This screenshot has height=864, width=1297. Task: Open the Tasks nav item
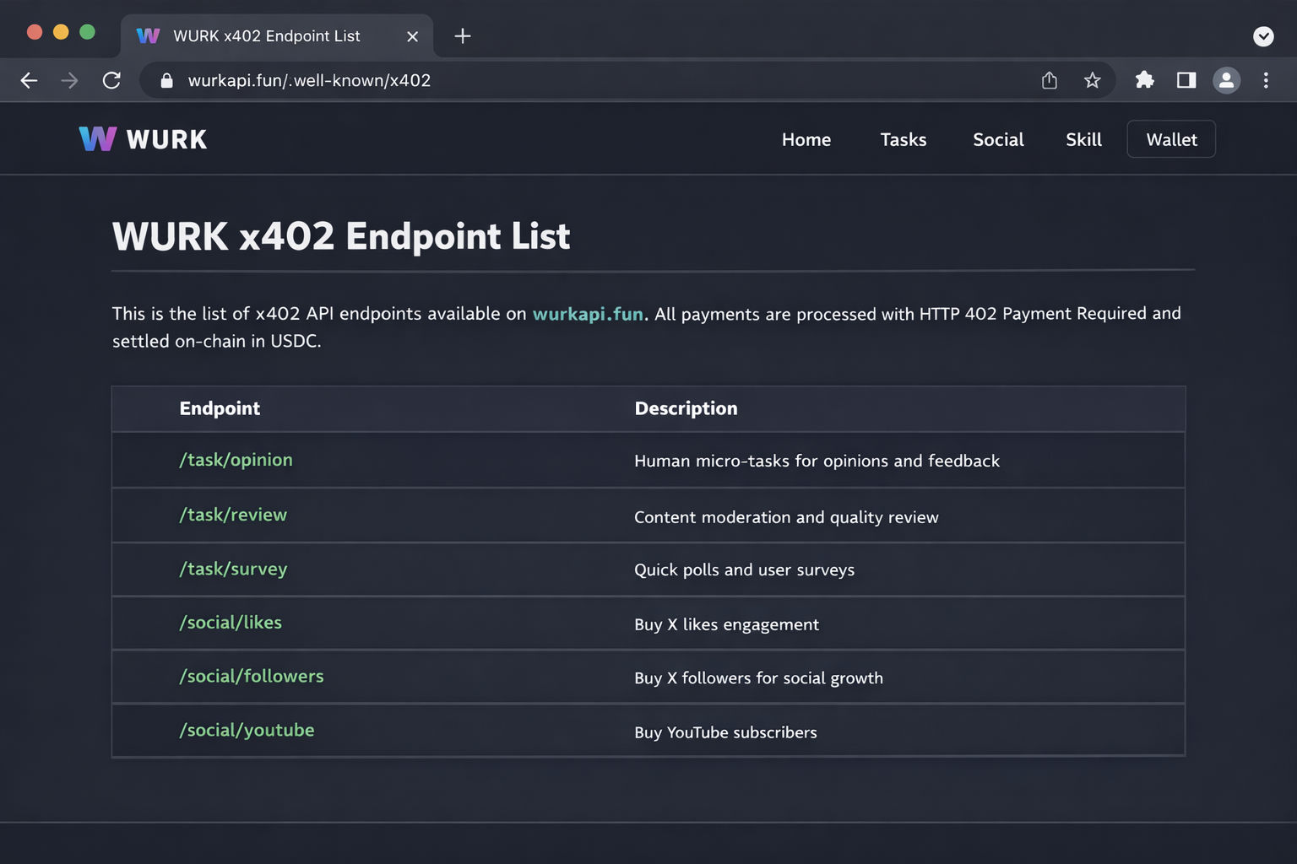(904, 139)
